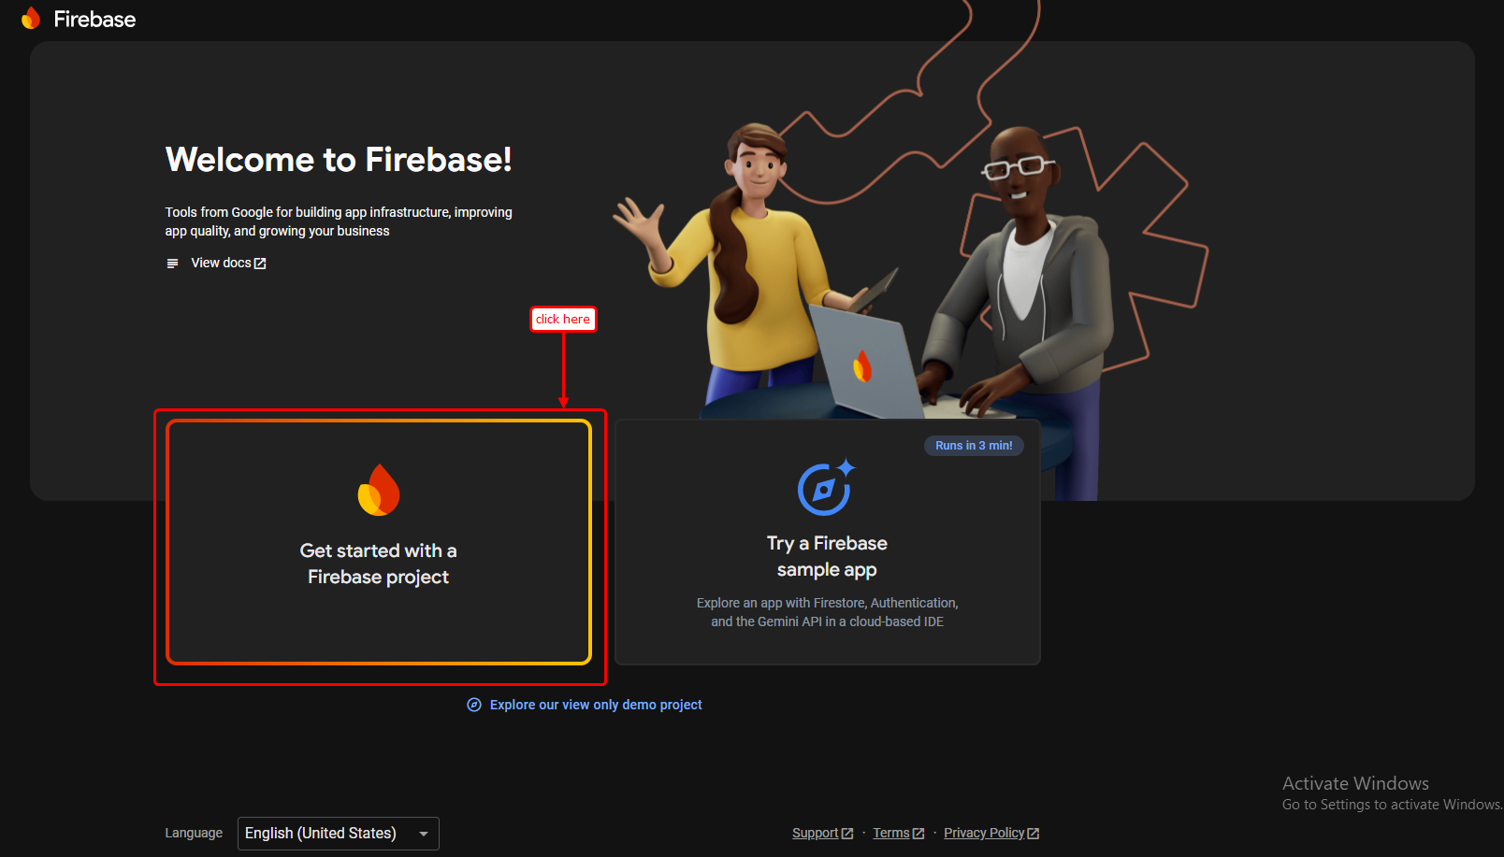Image resolution: width=1504 pixels, height=857 pixels.
Task: Click the Support link in the footer
Action: 816,832
